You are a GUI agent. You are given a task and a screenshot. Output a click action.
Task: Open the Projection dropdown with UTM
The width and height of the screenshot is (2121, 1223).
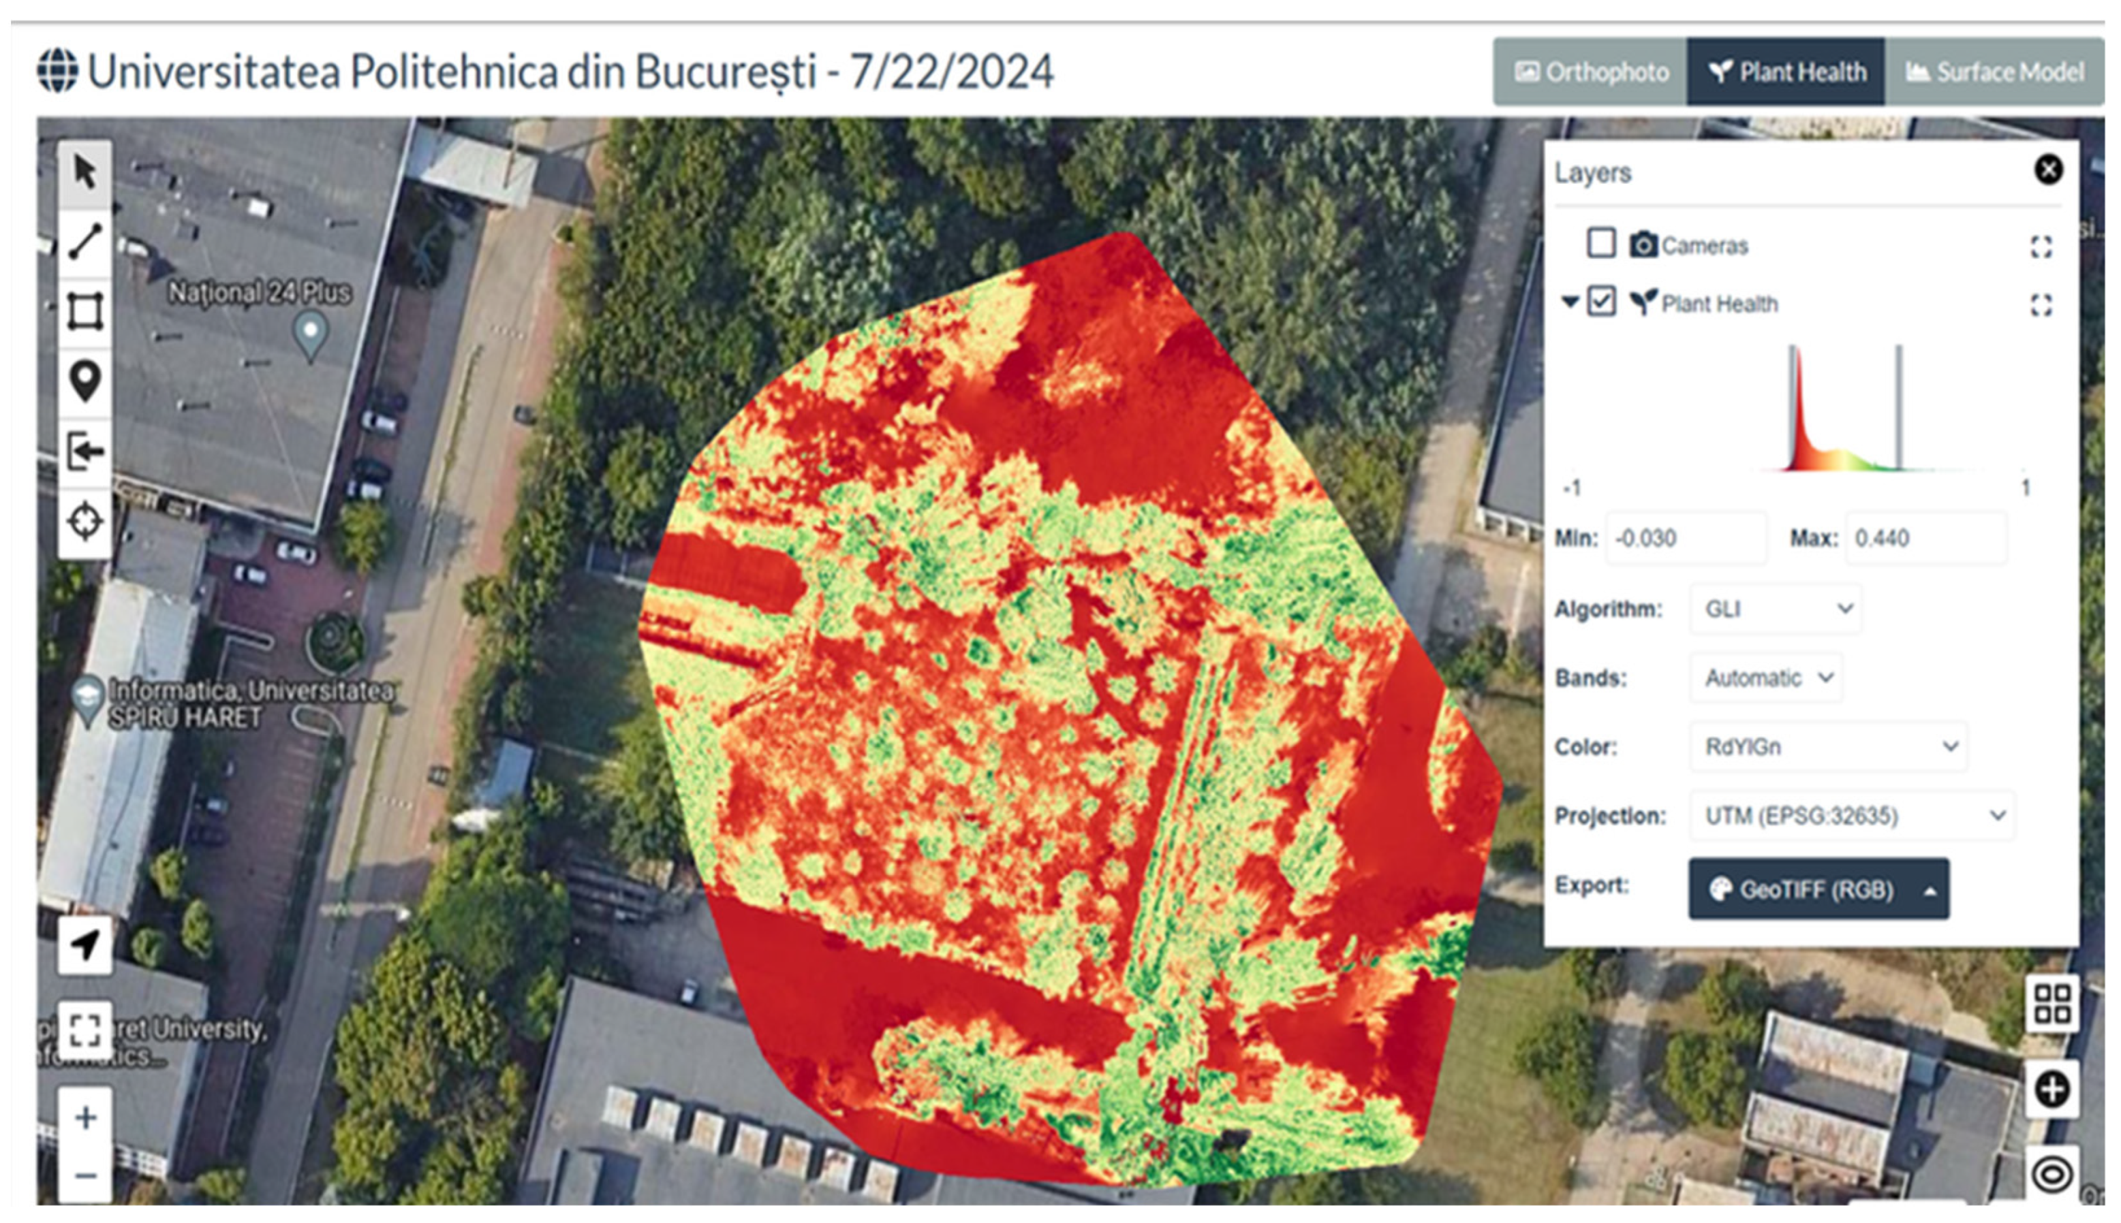1851,816
